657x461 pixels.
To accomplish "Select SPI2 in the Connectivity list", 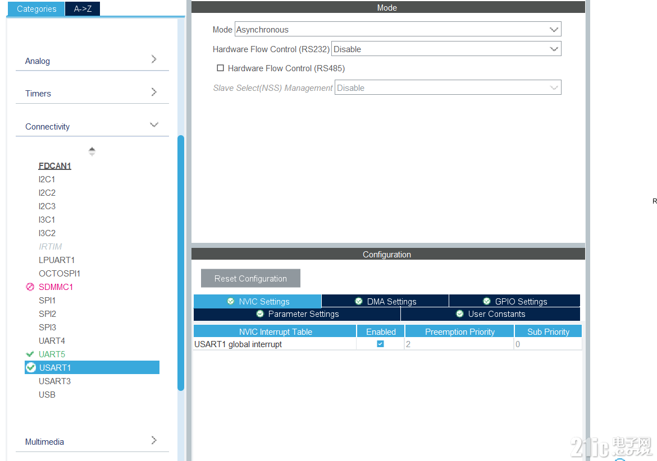I will pyautogui.click(x=47, y=314).
